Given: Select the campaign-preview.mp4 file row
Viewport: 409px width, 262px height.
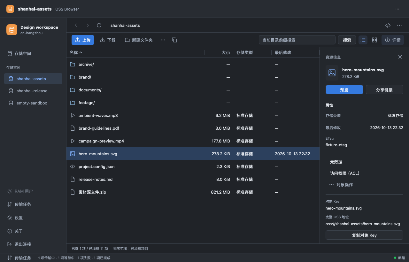Looking at the screenshot, I should point(193,141).
